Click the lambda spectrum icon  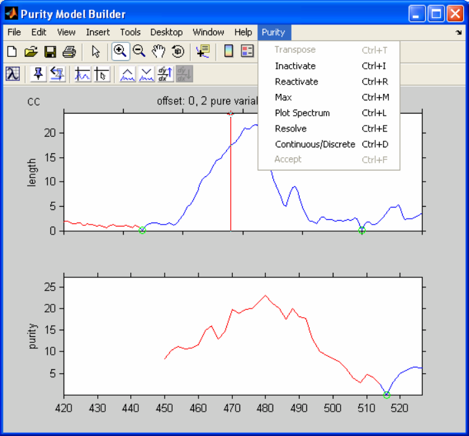[x=12, y=74]
